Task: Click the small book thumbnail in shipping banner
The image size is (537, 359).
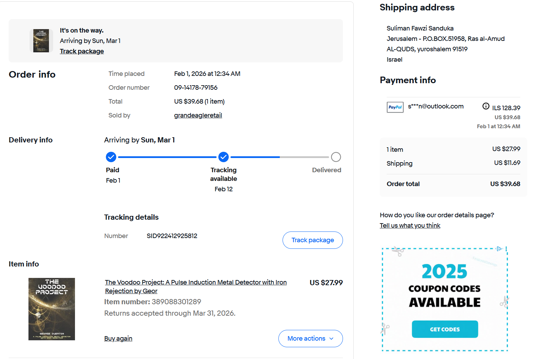Action: 41,41
